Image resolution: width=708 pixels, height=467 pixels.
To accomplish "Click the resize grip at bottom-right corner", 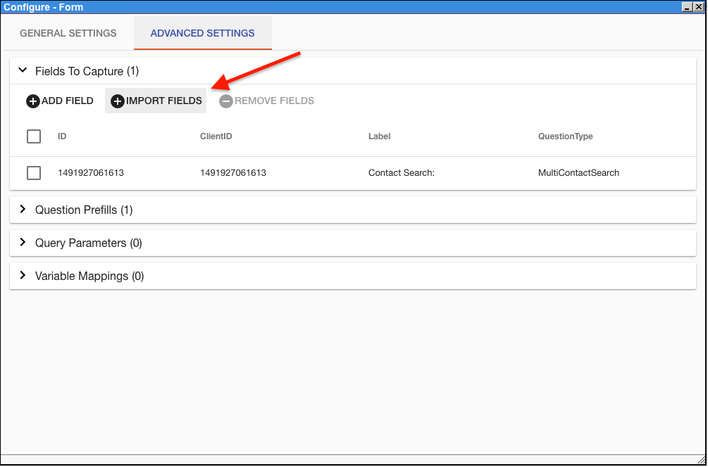I will [x=702, y=460].
